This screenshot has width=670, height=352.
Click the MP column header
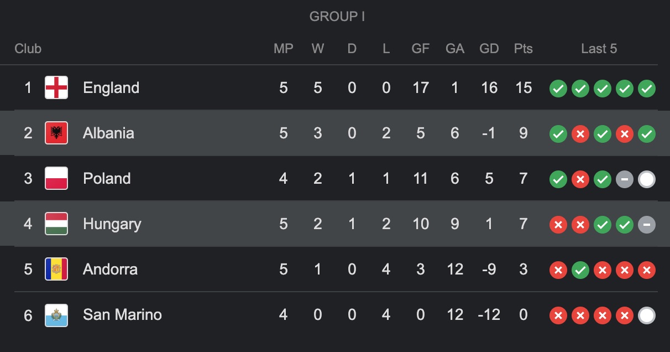tap(284, 49)
